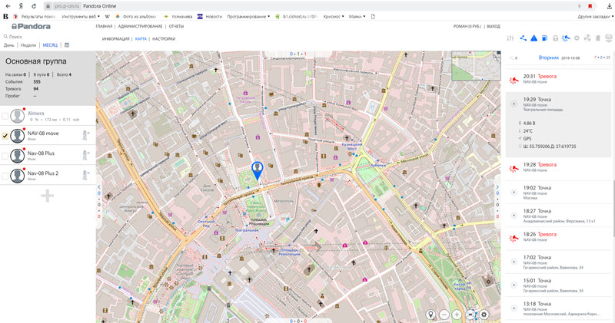Toggle the gray fan filter icon
Viewport: 615px width, 323px height.
click(587, 38)
